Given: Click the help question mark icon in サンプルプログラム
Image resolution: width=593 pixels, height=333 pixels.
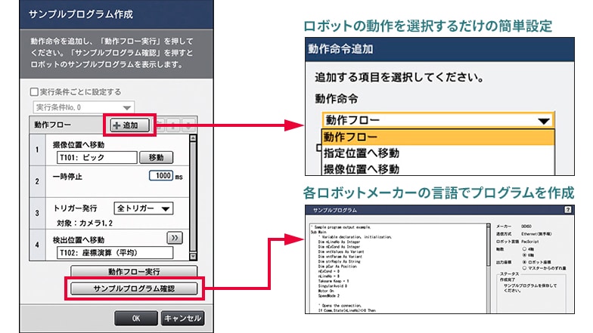Looking at the screenshot, I should [x=567, y=208].
